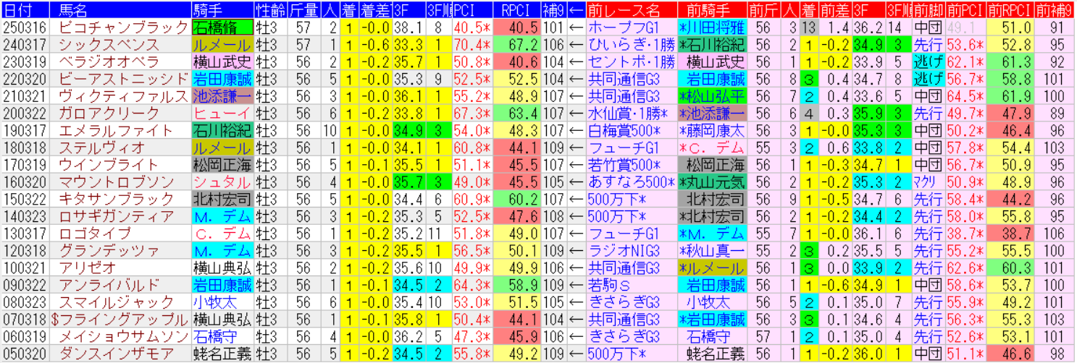Click the ホープフG1 previous race link
Screen dimensions: 1077x363
(623, 27)
